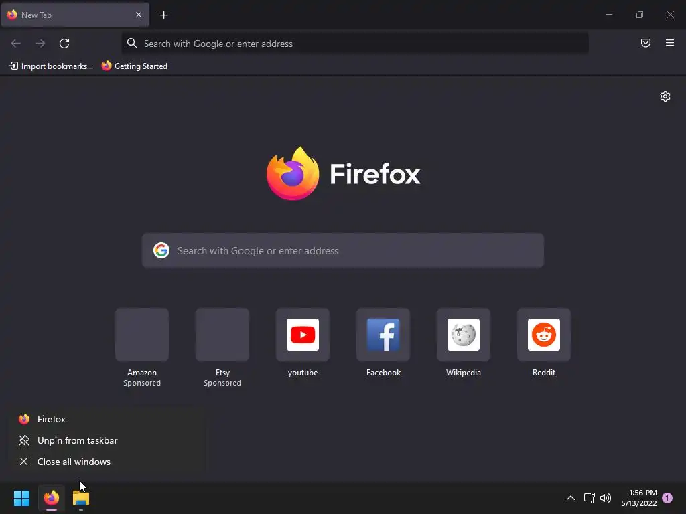Image resolution: width=686 pixels, height=514 pixels.
Task: Open File Explorer from the taskbar
Action: (81, 498)
